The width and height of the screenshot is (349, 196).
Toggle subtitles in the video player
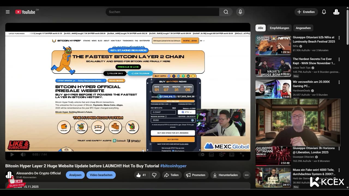(211, 154)
